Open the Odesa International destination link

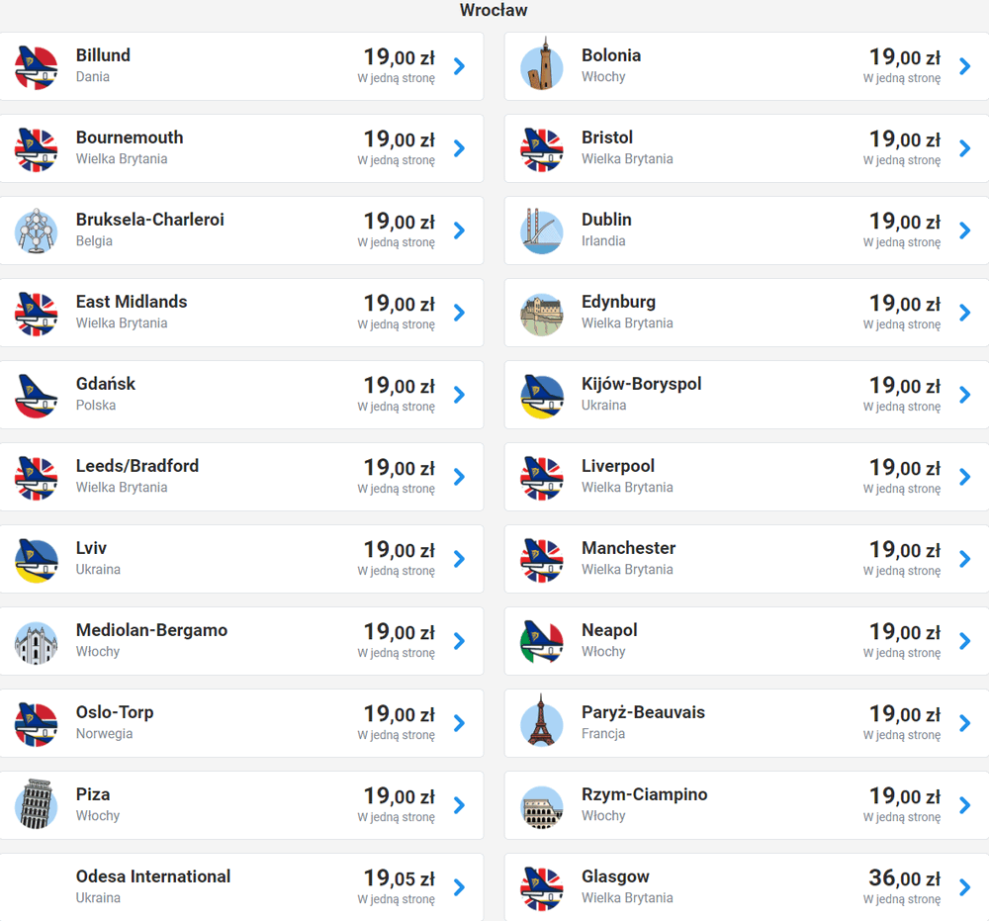point(153,876)
